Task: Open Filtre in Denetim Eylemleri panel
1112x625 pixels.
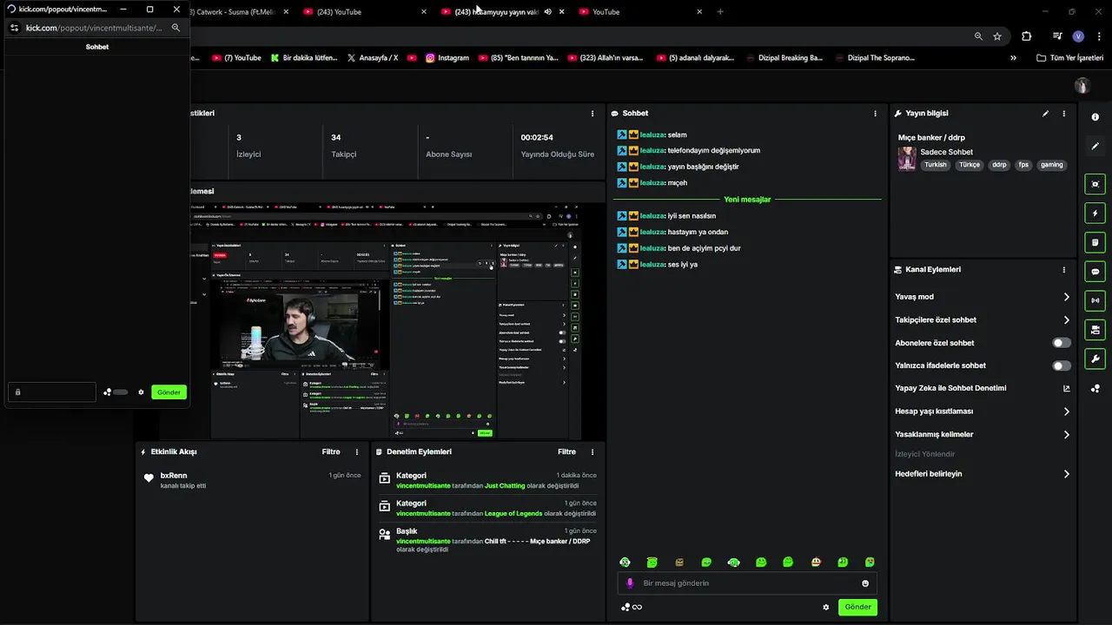Action: coord(567,452)
